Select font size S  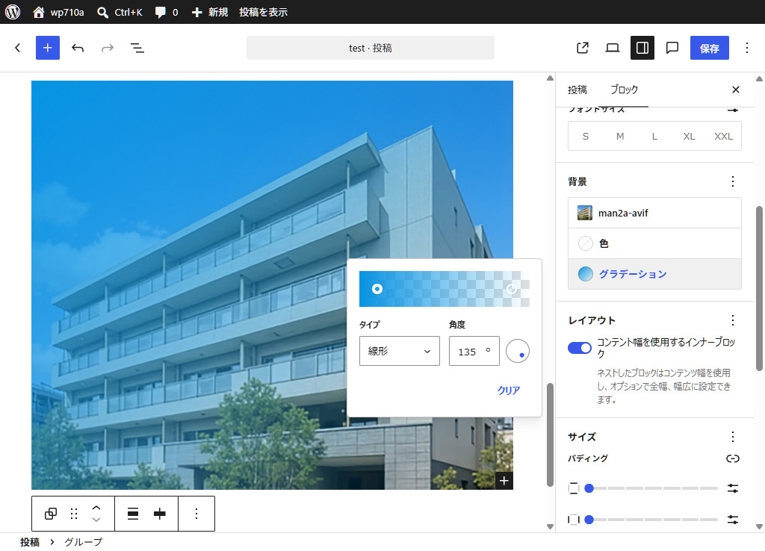[586, 136]
